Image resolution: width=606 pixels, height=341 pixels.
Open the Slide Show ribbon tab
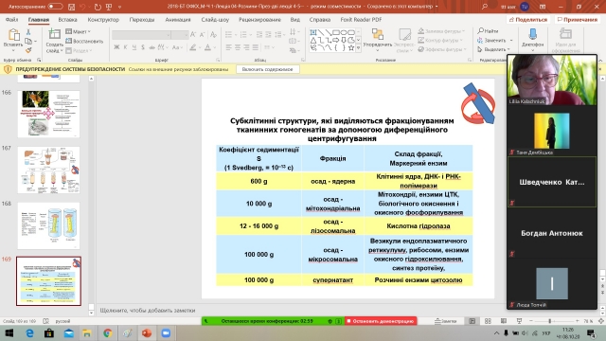click(215, 19)
